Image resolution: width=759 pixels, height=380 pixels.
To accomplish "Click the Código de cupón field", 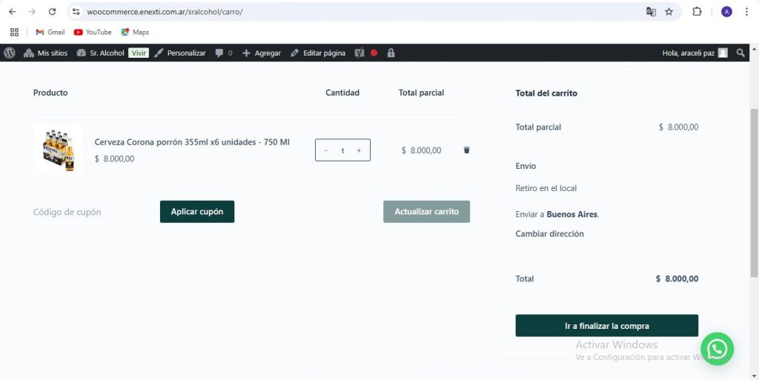I will coord(94,212).
